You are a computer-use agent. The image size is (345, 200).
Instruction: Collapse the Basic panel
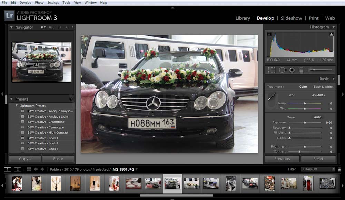click(334, 79)
